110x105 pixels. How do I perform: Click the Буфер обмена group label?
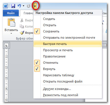click(x=25, y=38)
